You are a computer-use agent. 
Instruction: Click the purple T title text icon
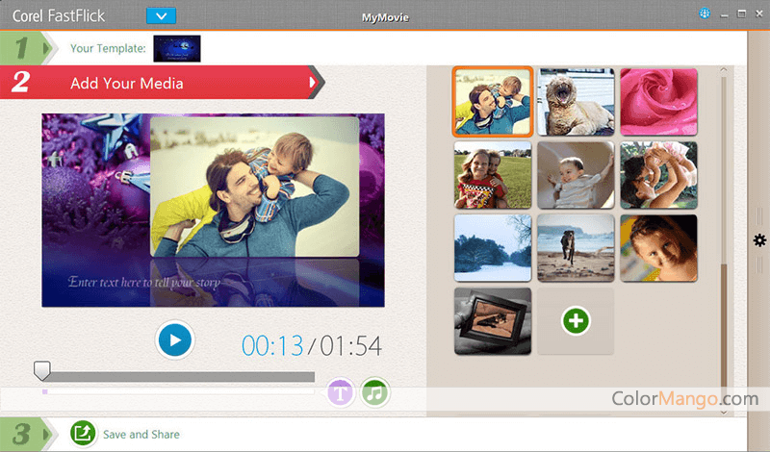click(x=341, y=393)
